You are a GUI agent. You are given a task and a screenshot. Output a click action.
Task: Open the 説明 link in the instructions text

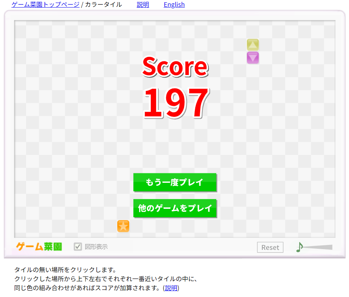[x=171, y=288]
